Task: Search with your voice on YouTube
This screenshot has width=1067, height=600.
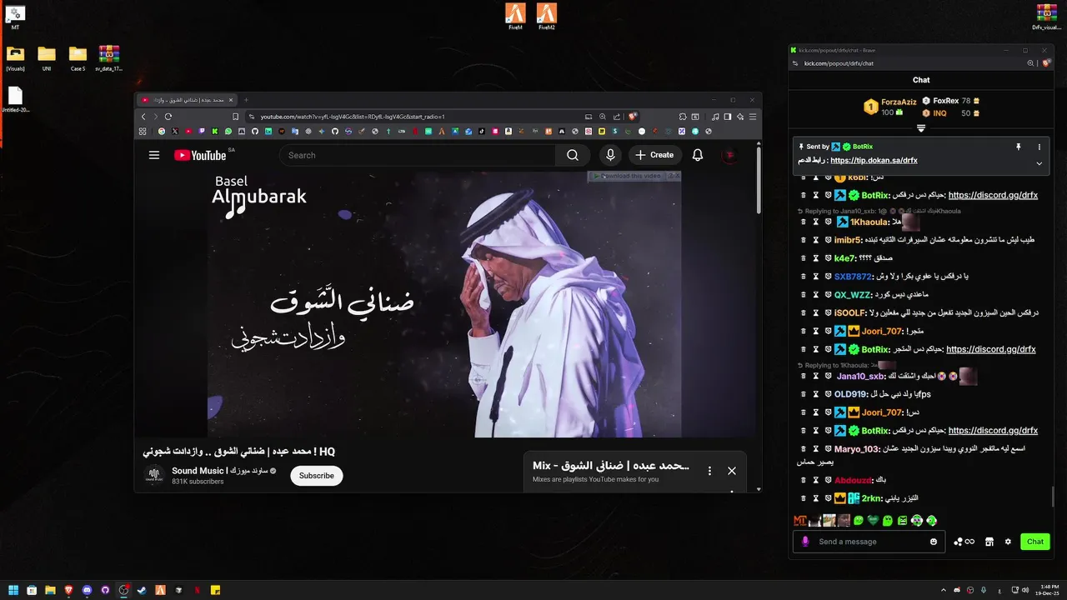Action: click(610, 155)
